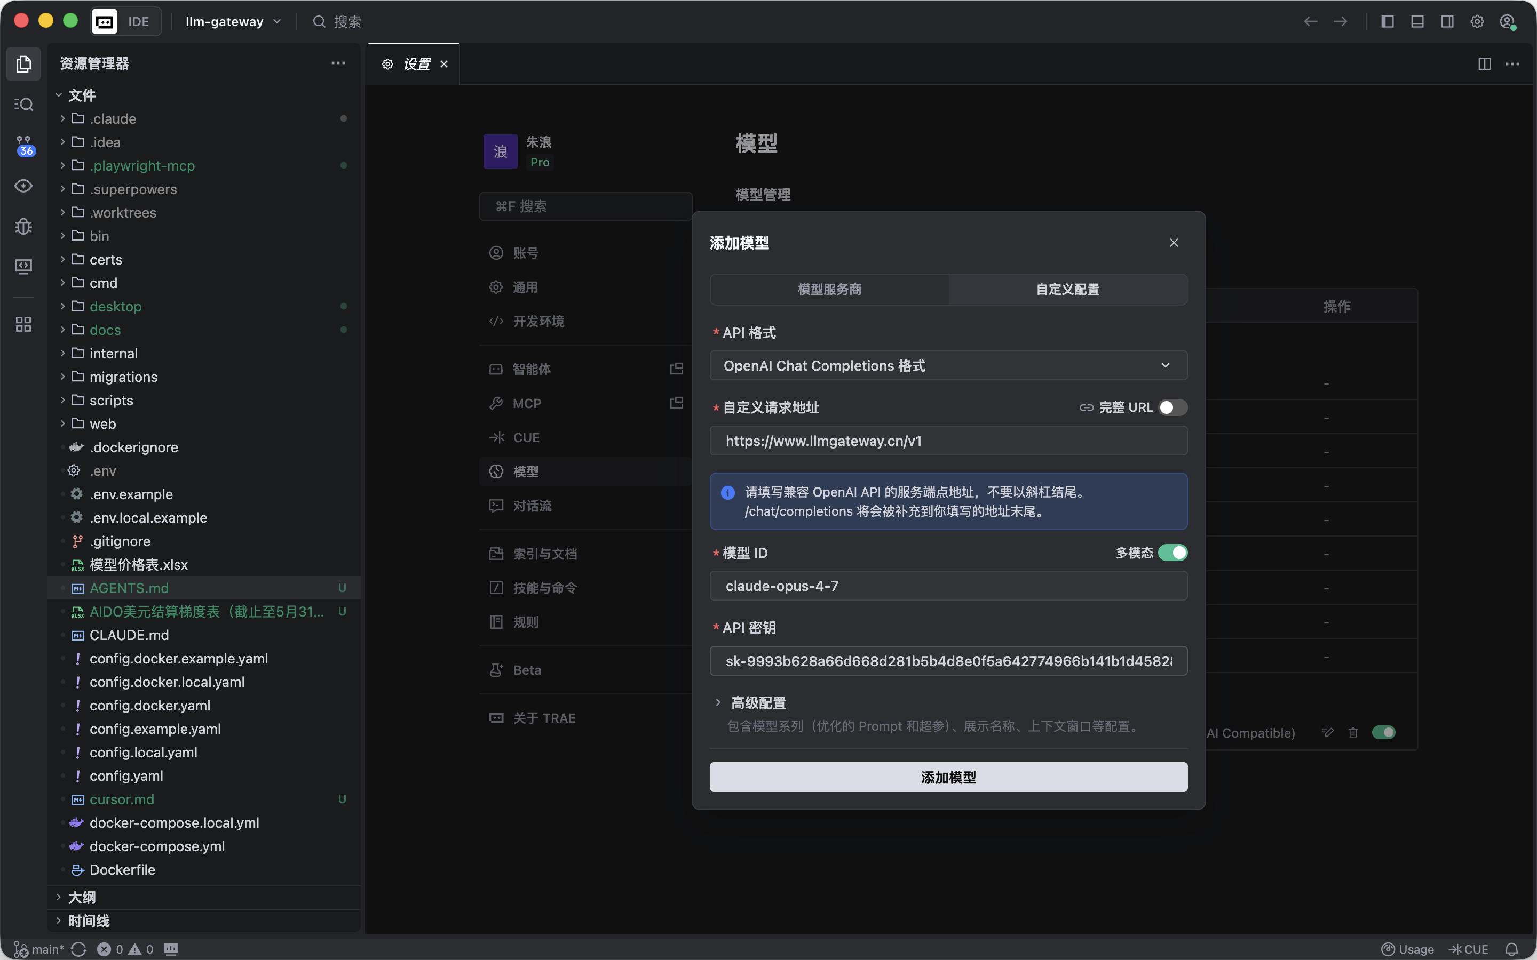The image size is (1537, 960).
Task: Close the 设置 editor tab
Action: click(x=444, y=63)
